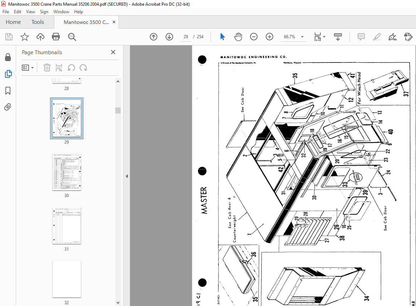Click the zoom percentage field 66.7%
This screenshot has width=416, height=306.
[x=290, y=37]
